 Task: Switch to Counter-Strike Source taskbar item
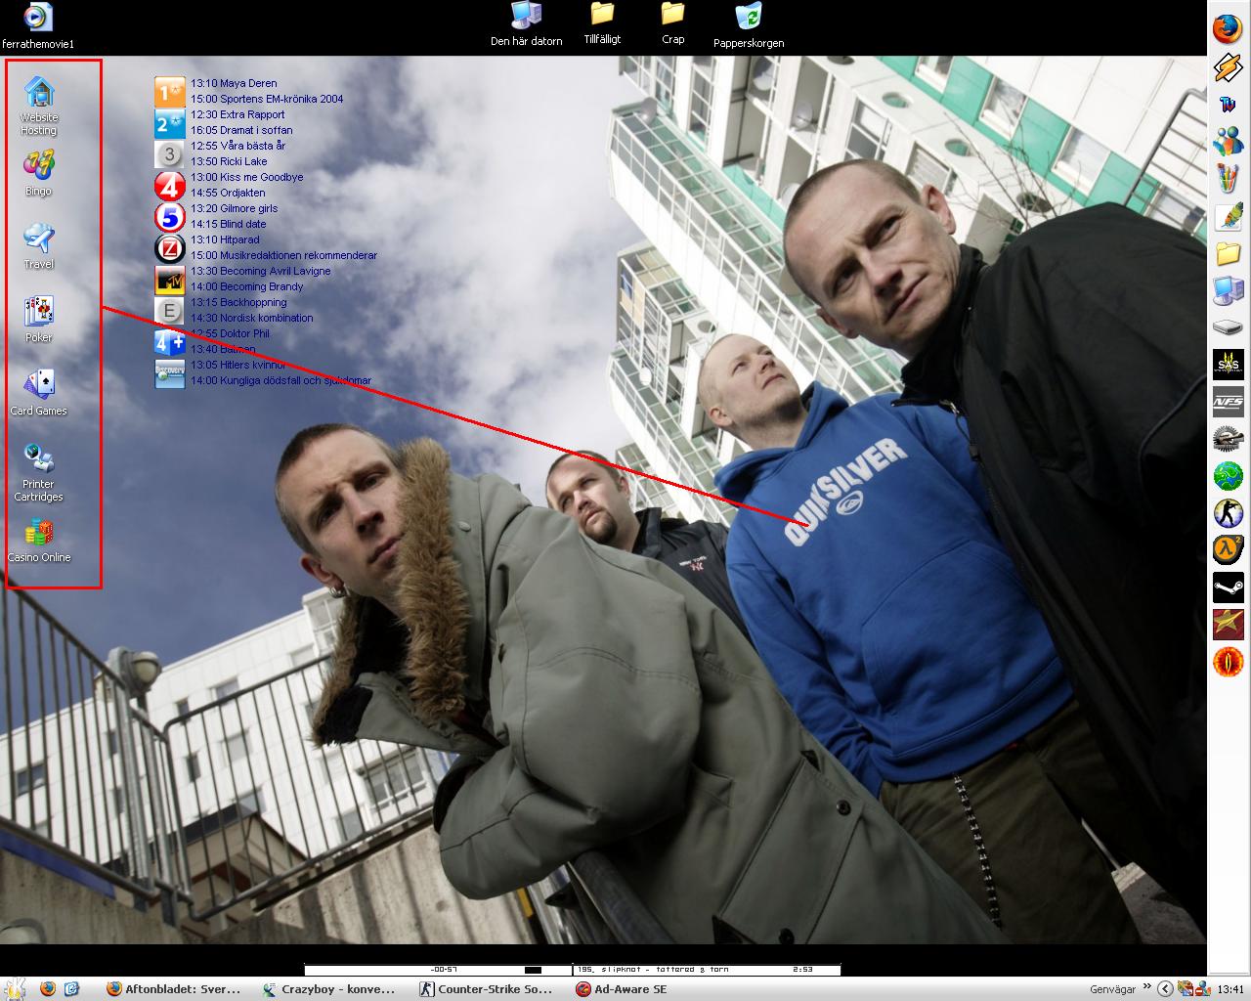488,989
